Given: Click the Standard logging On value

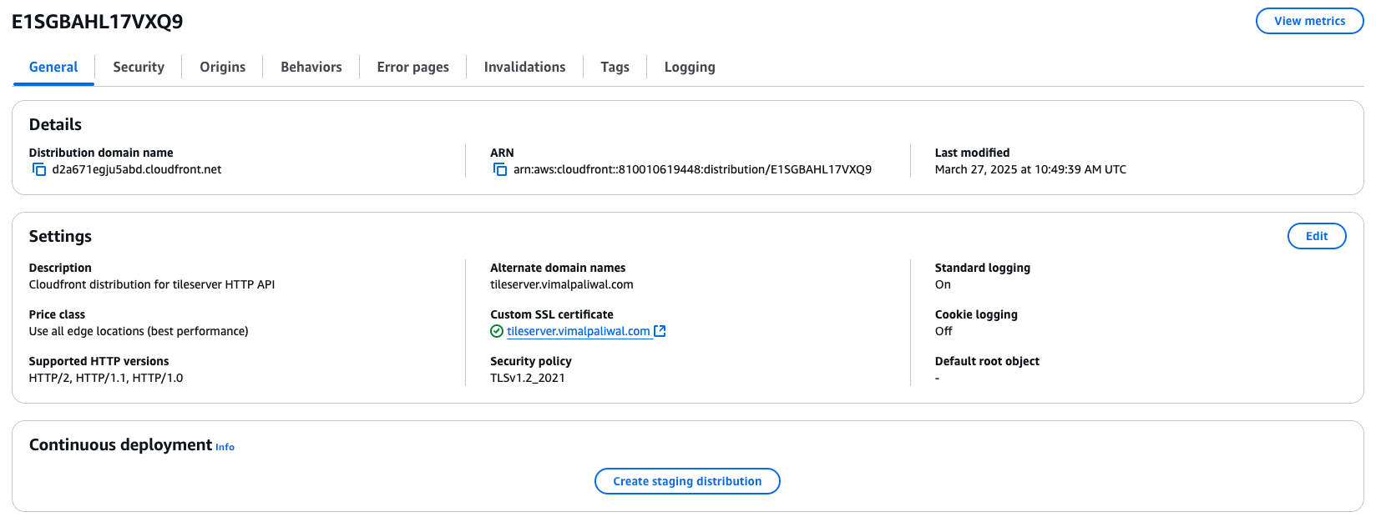Looking at the screenshot, I should click(x=943, y=284).
